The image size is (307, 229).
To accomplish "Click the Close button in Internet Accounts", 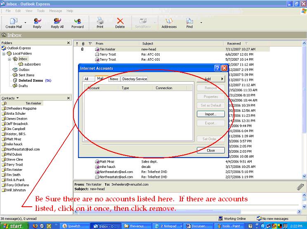I will point(211,150).
